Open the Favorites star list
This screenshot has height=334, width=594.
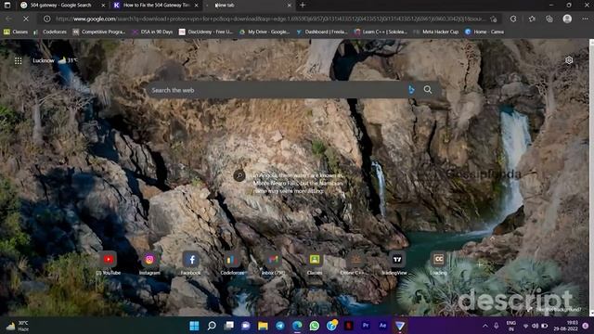click(532, 19)
